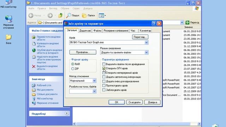The width and height of the screenshot is (226, 127).
Task: Click scrollbar right arrow in Explorer
Action: coord(199,124)
